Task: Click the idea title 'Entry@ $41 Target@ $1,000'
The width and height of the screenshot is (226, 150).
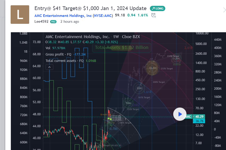Action: (90, 8)
